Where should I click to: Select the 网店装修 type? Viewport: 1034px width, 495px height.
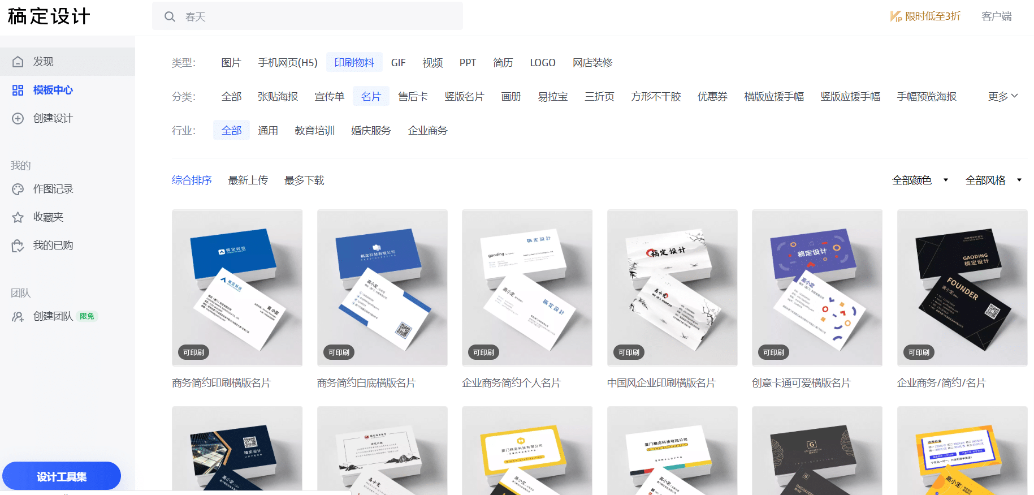pos(592,62)
